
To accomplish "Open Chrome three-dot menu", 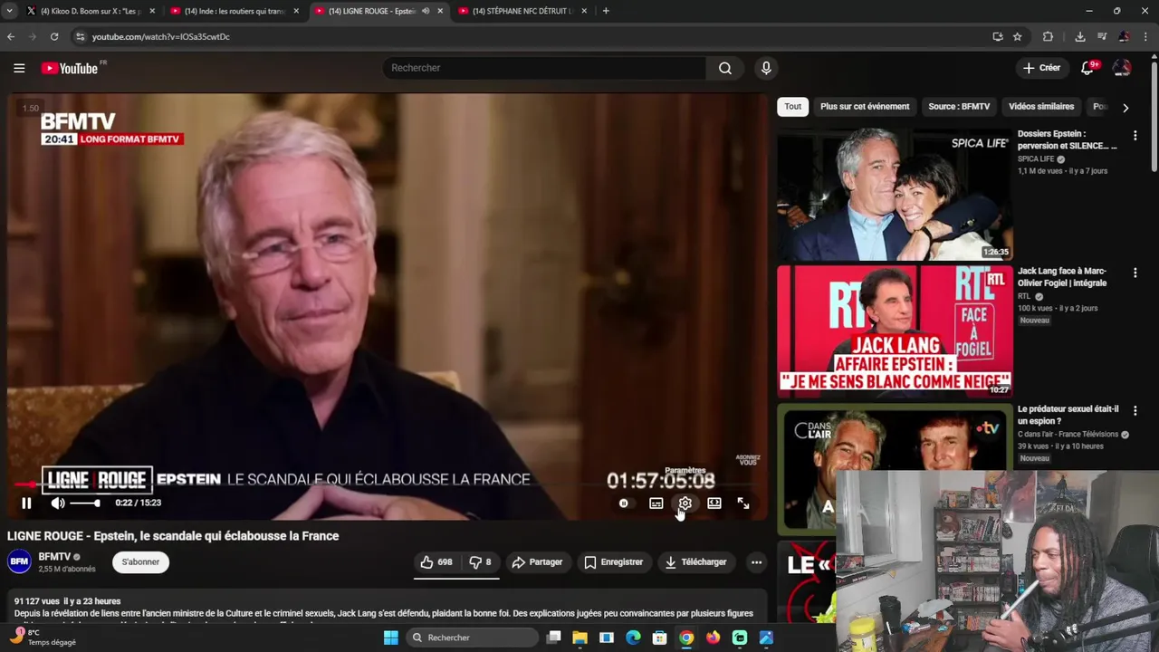I will (1148, 36).
